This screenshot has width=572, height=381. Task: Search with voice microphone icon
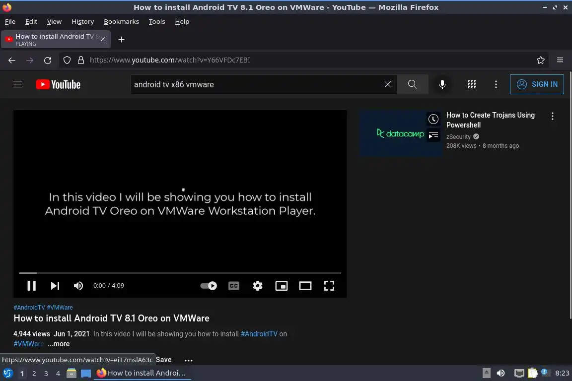tap(442, 84)
